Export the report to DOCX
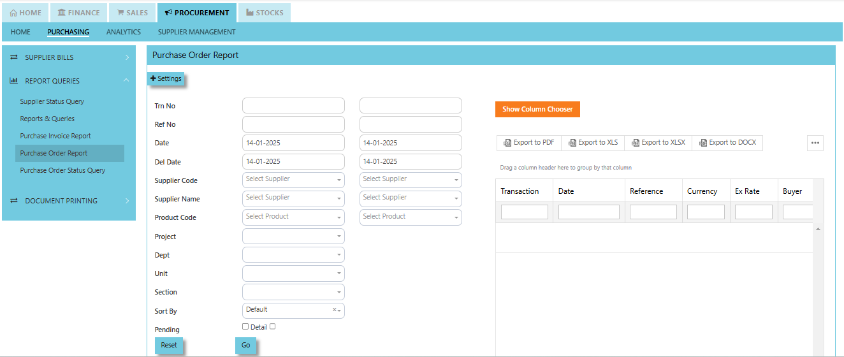Screen dimensions: 844x357 727,143
